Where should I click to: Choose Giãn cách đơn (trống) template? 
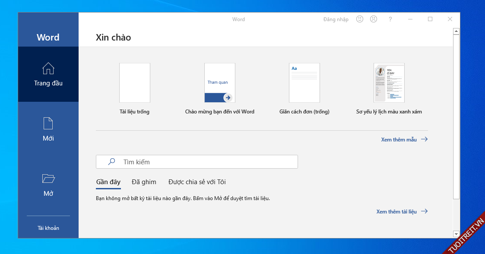click(x=304, y=83)
